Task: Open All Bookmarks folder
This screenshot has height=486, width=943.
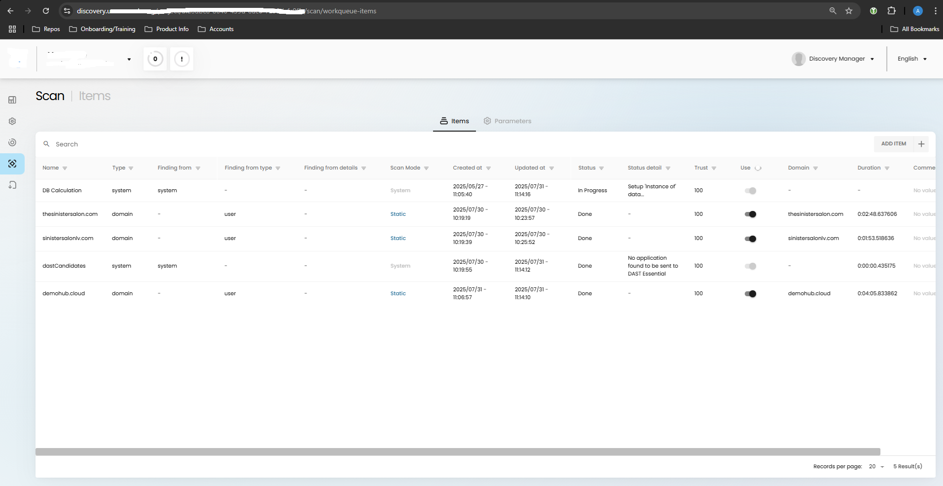Action: (915, 29)
